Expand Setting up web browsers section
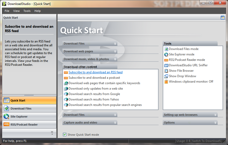 [215, 115]
